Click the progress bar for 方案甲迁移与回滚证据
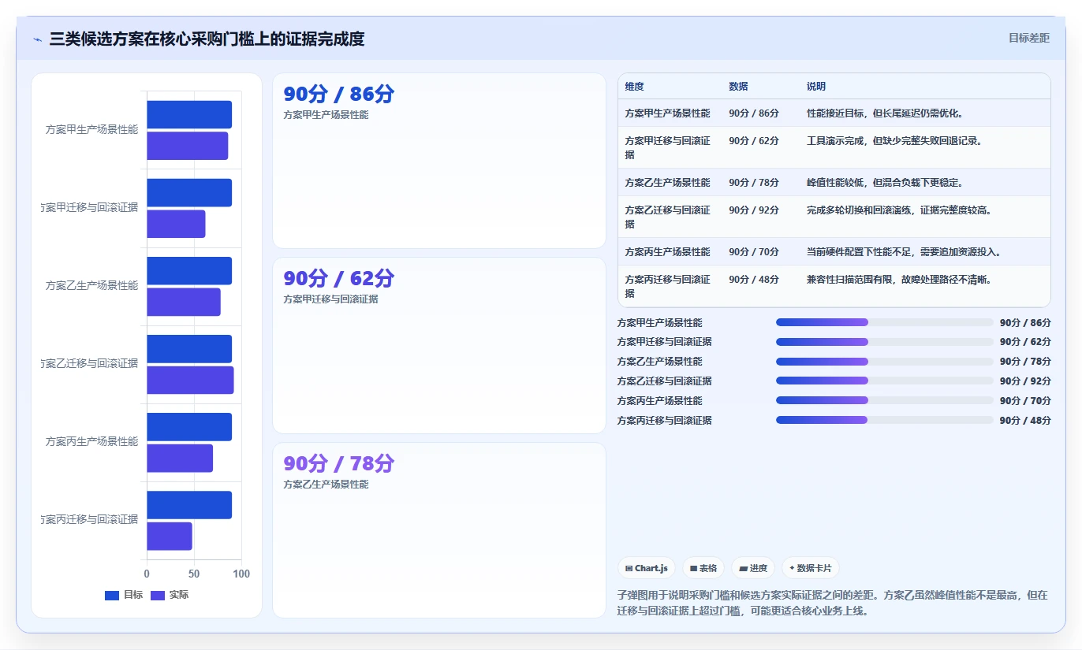Screen dimensions: 1082x650 click(x=885, y=342)
